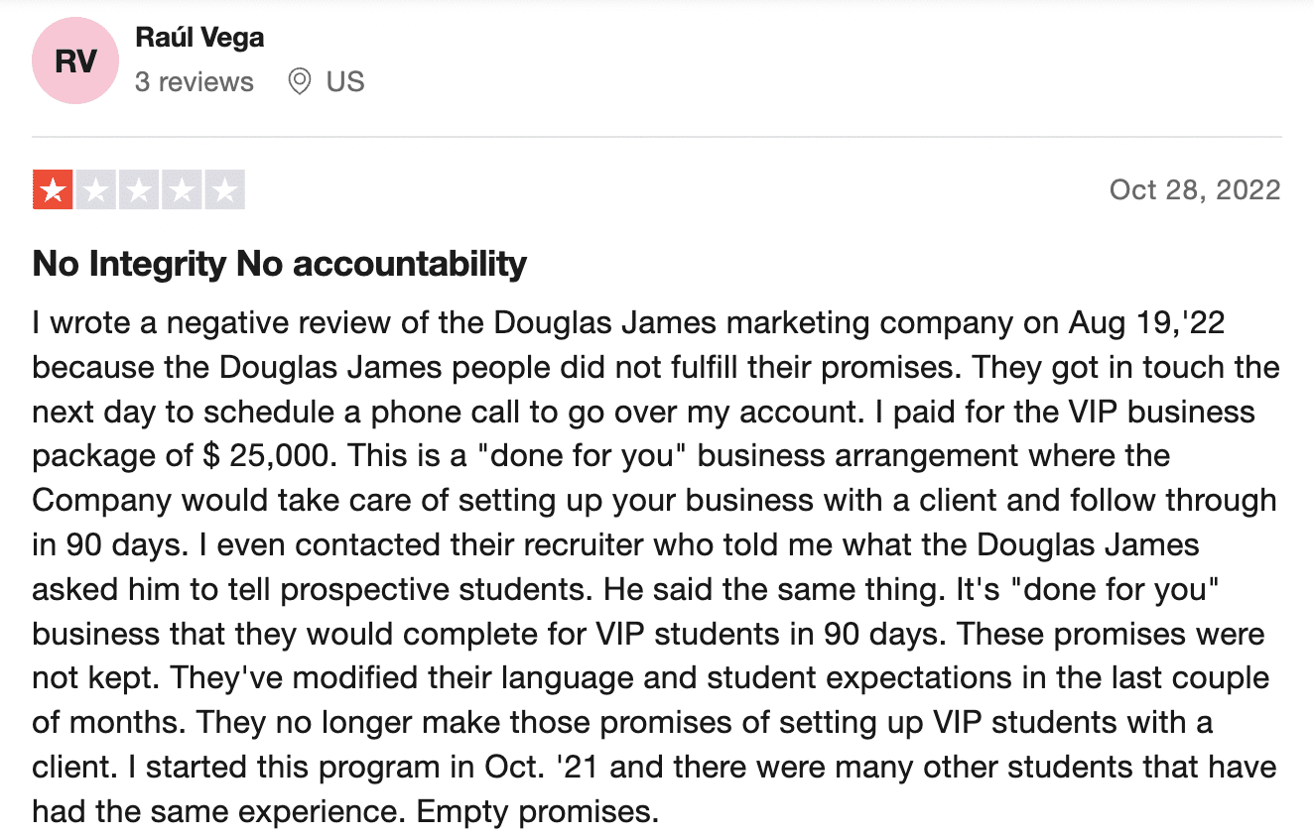The height and width of the screenshot is (837, 1314).
Task: Click the second gray rating star
Action: [x=96, y=190]
